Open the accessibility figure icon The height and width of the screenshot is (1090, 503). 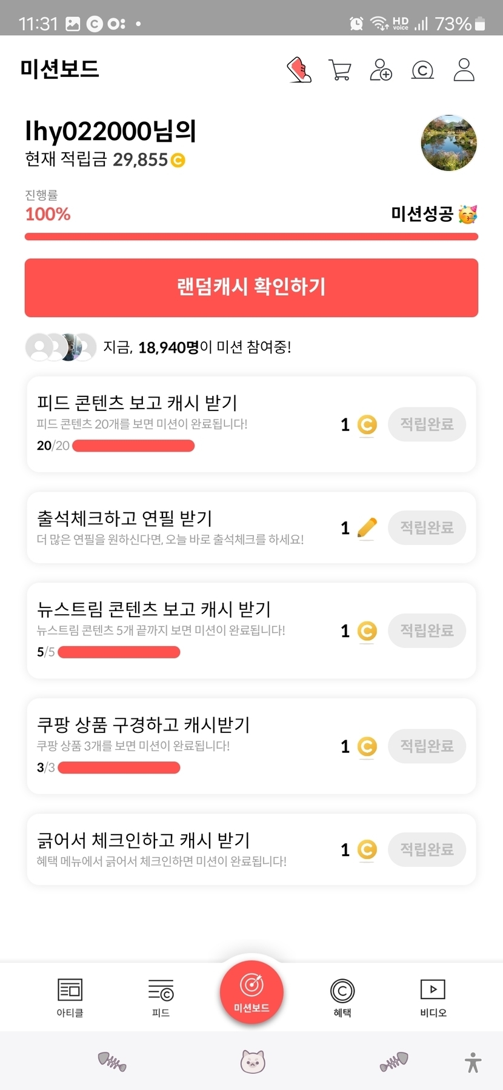pyautogui.click(x=473, y=1062)
